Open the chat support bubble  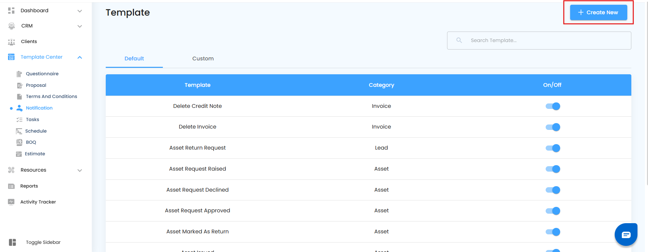pyautogui.click(x=626, y=234)
